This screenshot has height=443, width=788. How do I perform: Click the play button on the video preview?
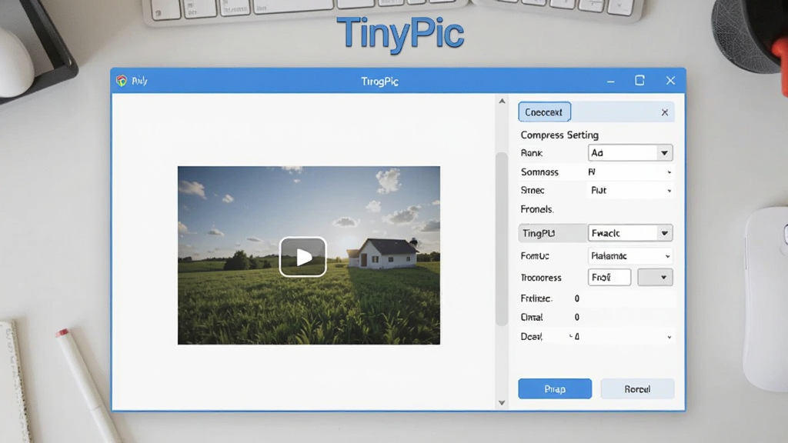click(303, 257)
